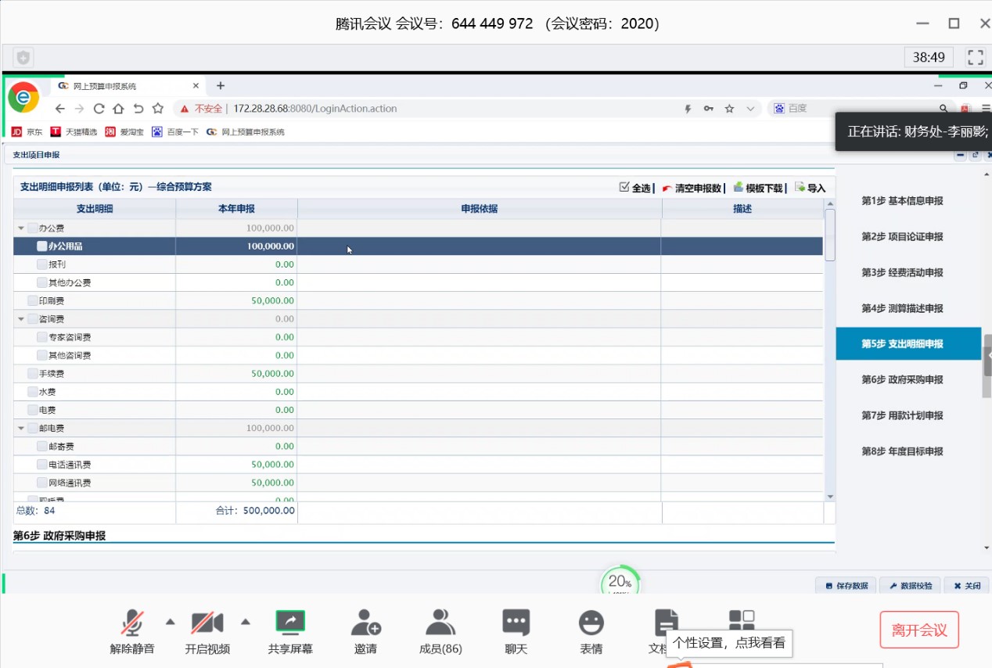Click the browser reload icon
This screenshot has width=992, height=668.
coord(99,109)
